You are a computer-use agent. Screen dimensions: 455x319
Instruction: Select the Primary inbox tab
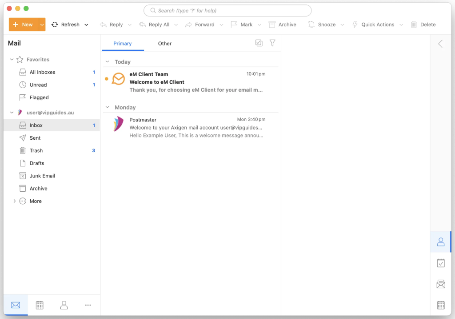pos(122,44)
